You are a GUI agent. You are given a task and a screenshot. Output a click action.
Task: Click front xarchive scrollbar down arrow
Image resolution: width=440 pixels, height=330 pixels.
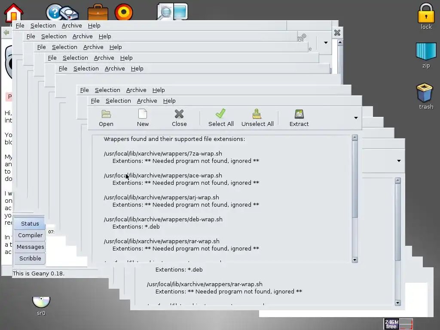click(x=354, y=260)
